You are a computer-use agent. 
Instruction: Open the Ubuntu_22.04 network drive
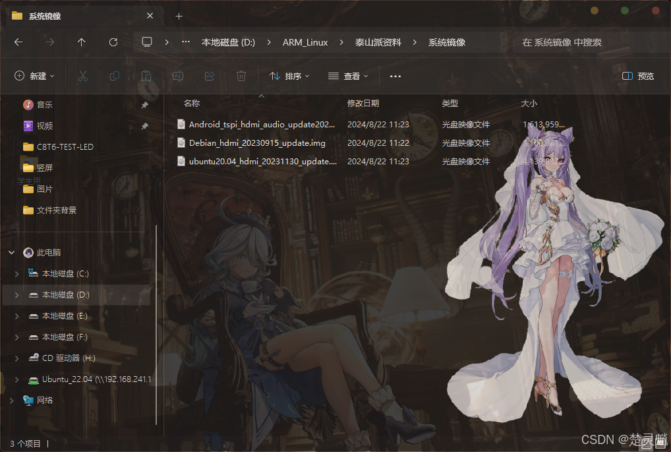coord(90,379)
